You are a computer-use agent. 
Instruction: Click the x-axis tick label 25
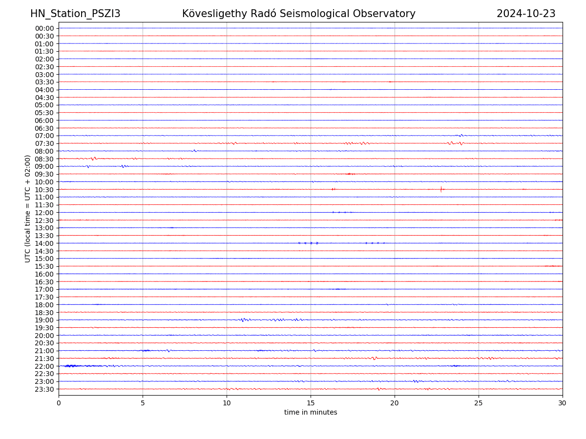pyautogui.click(x=479, y=403)
